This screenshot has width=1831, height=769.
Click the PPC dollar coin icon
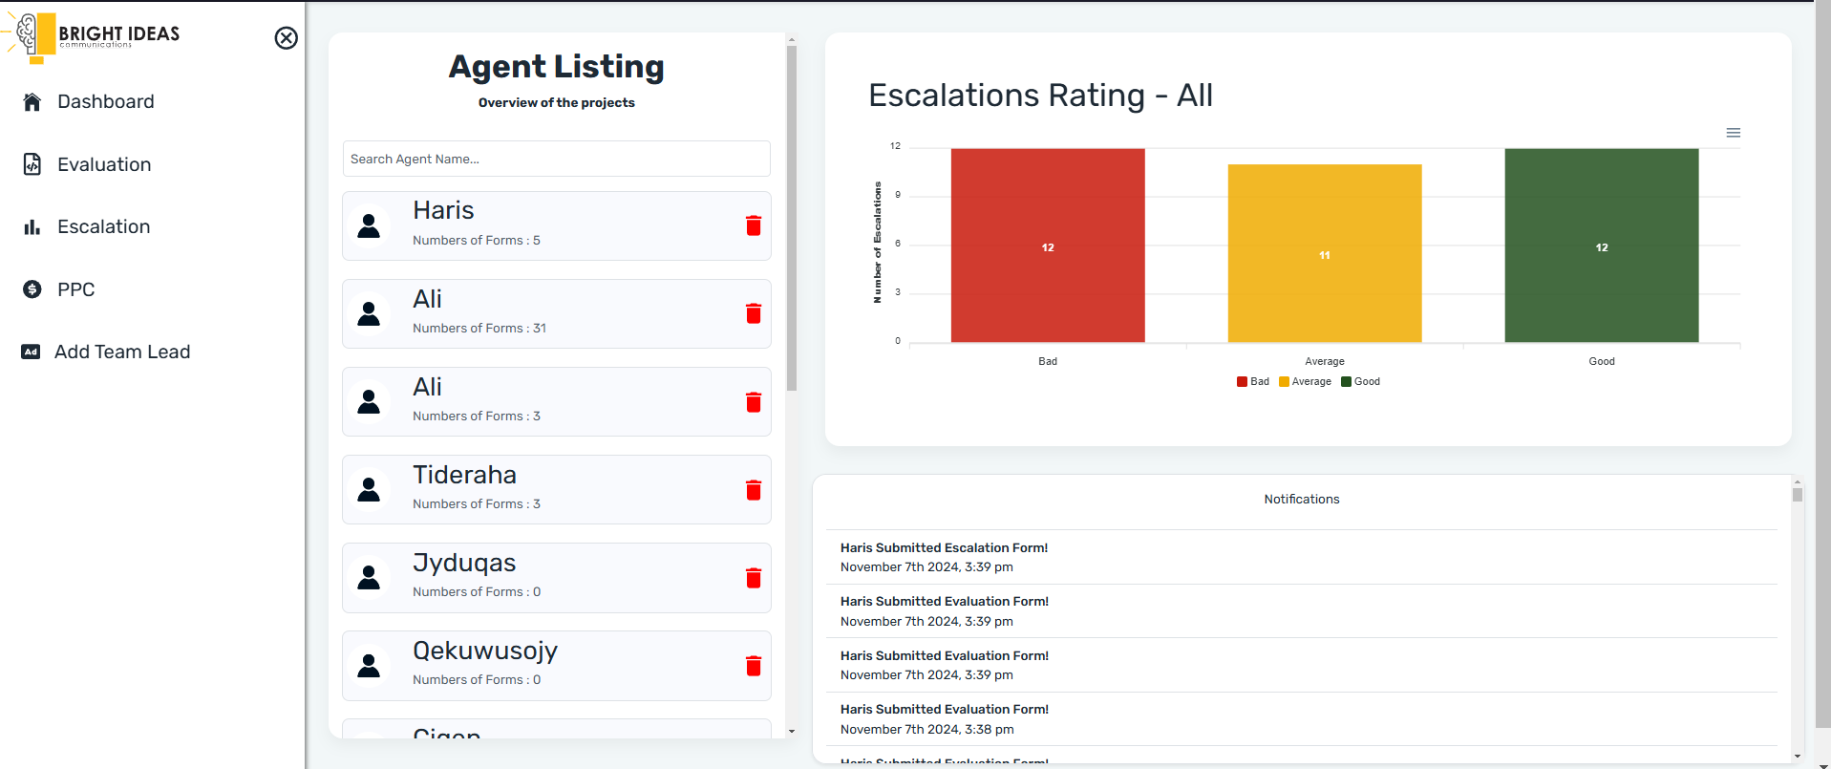[x=32, y=289]
